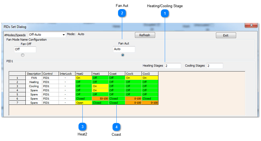Viewport: 261px width, 141px height.
Task: Select the yellow On cell for FAN Heat2
Action: 83,78
